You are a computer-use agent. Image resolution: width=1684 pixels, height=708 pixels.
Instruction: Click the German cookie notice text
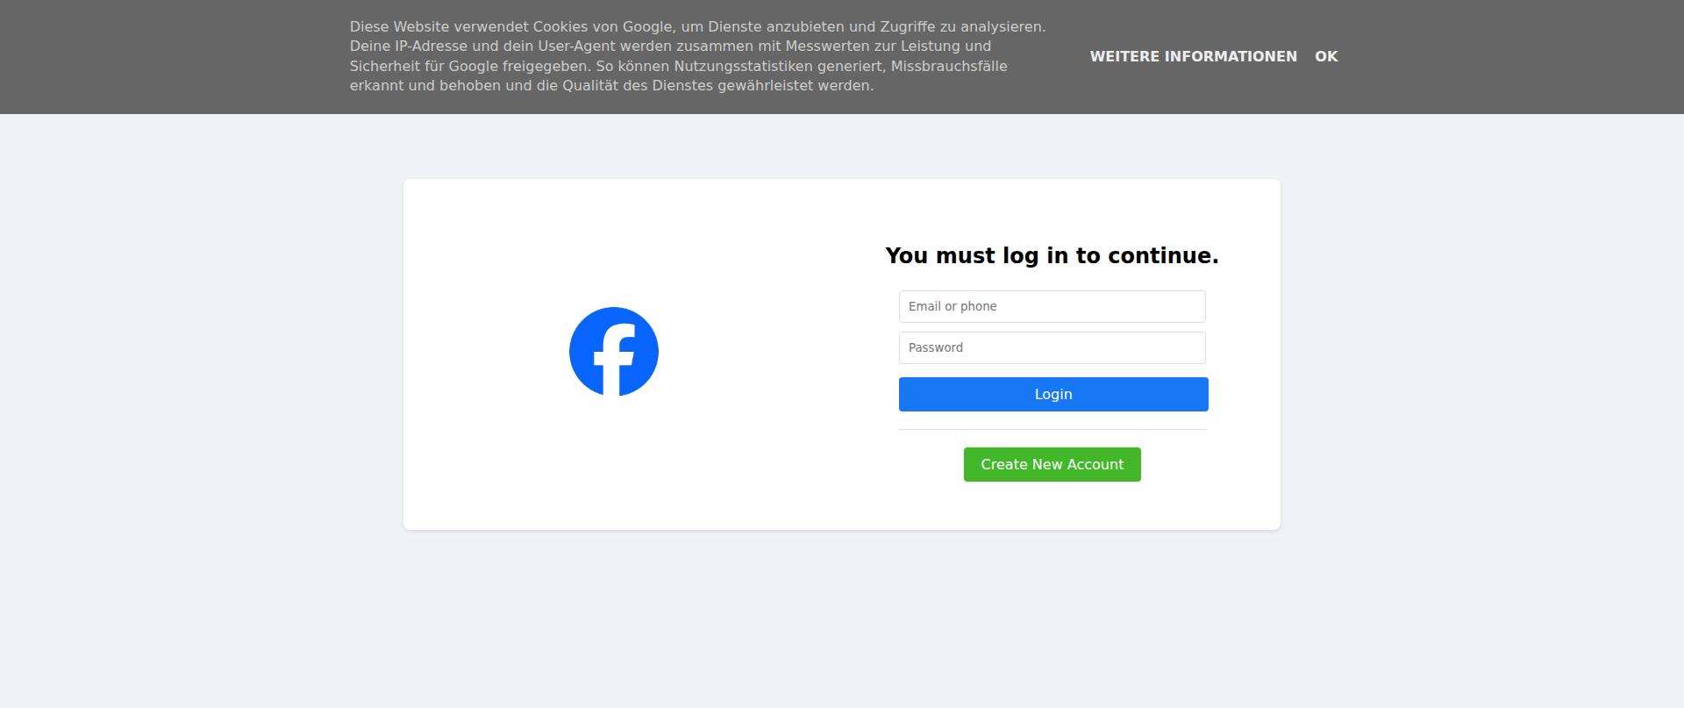point(697,56)
